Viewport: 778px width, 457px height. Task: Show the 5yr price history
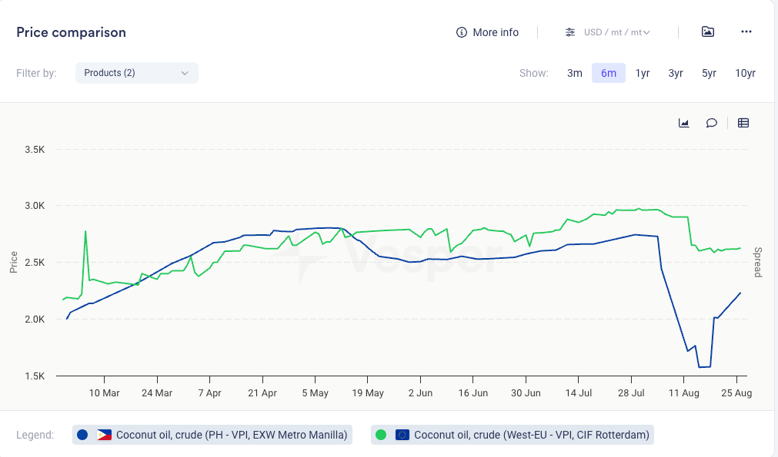coord(709,73)
